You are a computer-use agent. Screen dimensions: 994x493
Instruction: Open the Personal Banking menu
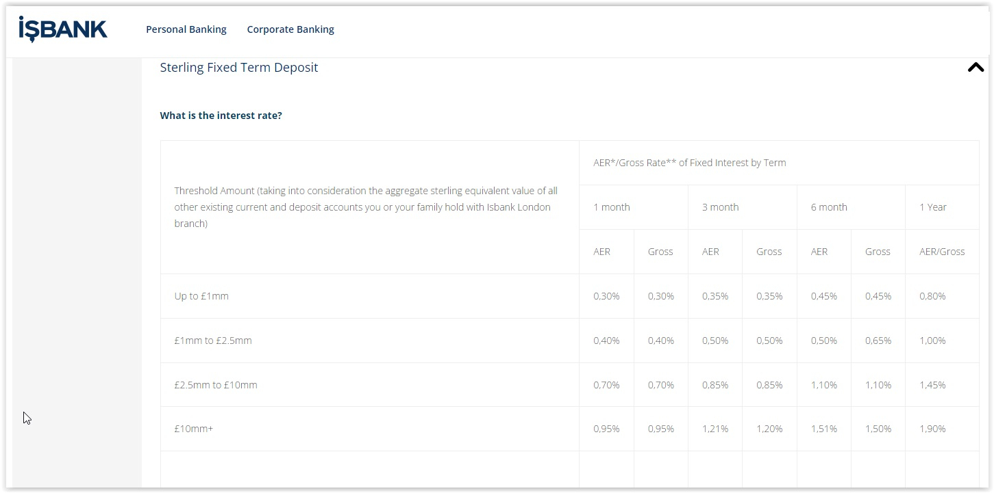[186, 29]
